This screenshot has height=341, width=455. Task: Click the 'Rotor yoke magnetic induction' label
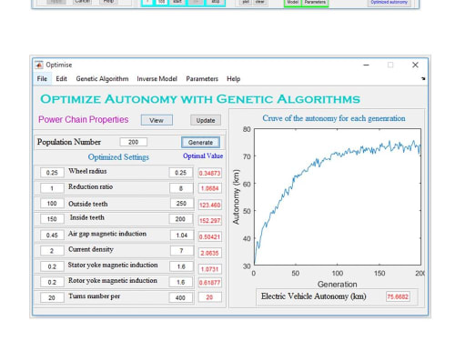click(113, 281)
